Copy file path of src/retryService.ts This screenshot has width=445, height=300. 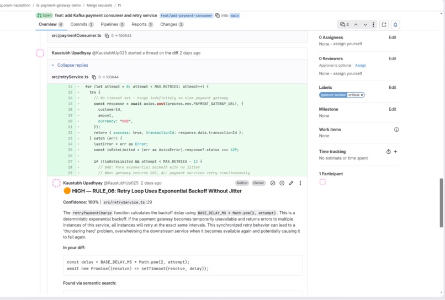click(x=94, y=77)
